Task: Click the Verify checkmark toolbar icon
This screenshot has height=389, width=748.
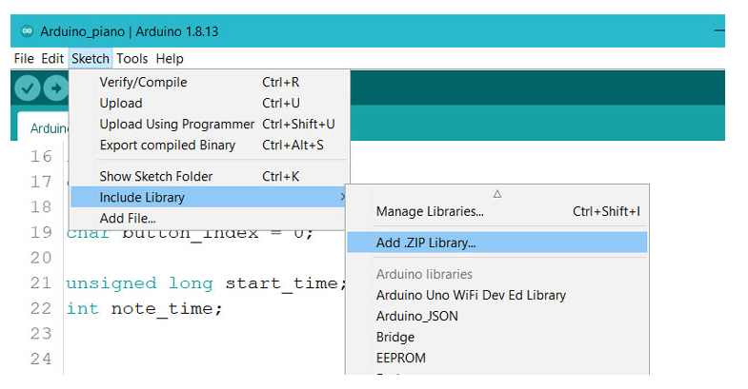Action: coord(28,88)
